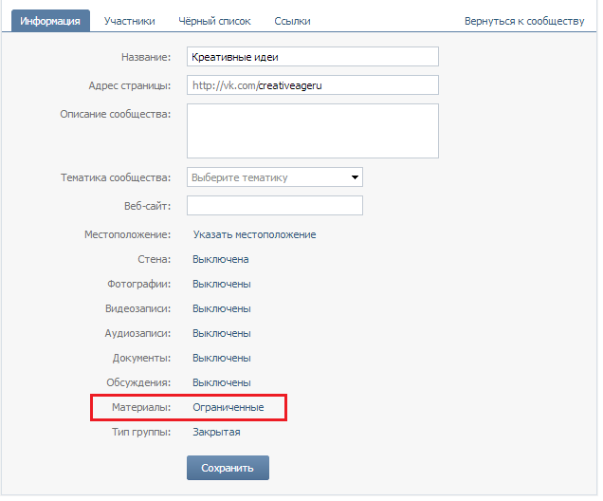The height and width of the screenshot is (501, 603).
Task: Click the Описание сообщества text area
Action: (x=313, y=131)
